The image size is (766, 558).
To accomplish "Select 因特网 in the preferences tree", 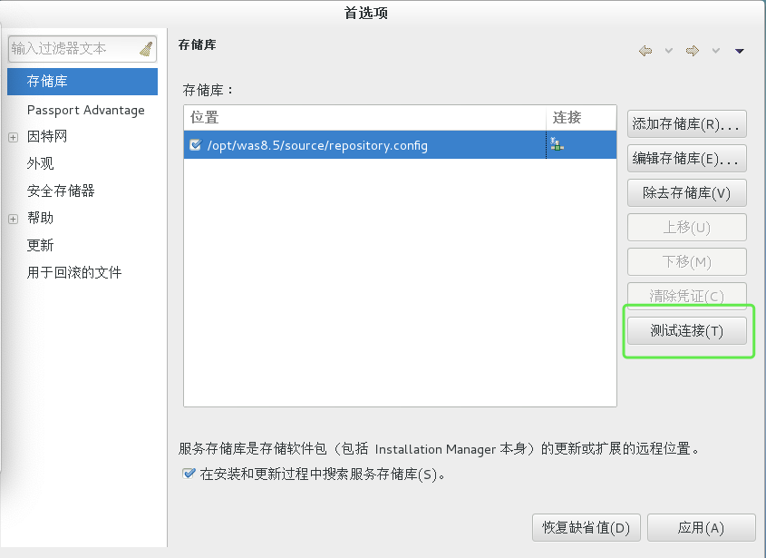I will point(47,136).
